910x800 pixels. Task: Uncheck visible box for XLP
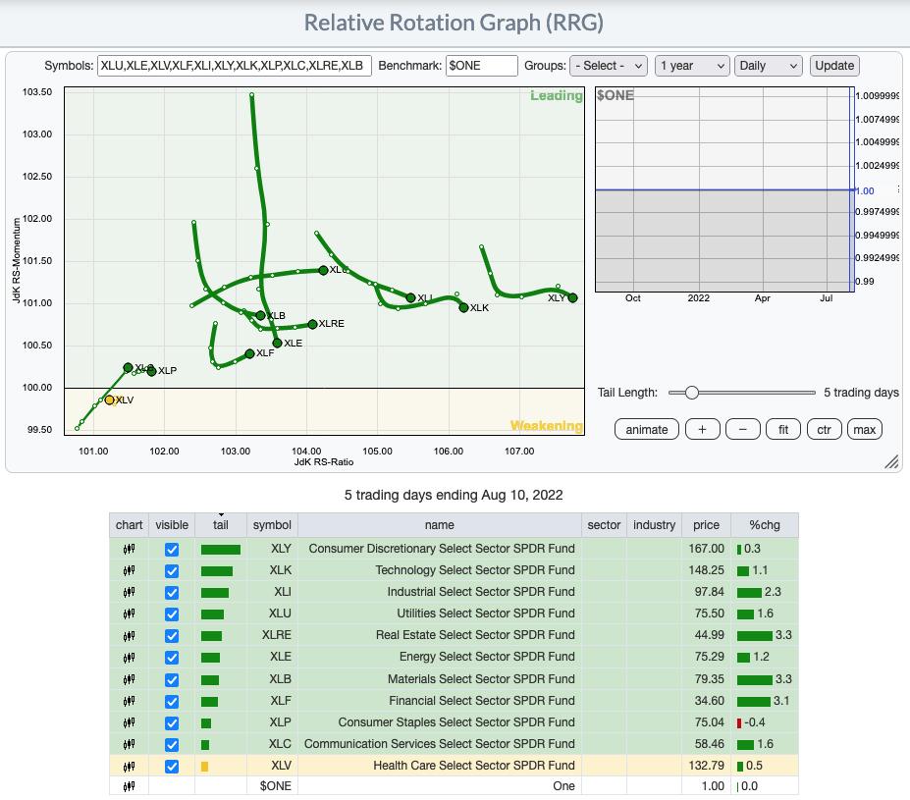(x=172, y=723)
